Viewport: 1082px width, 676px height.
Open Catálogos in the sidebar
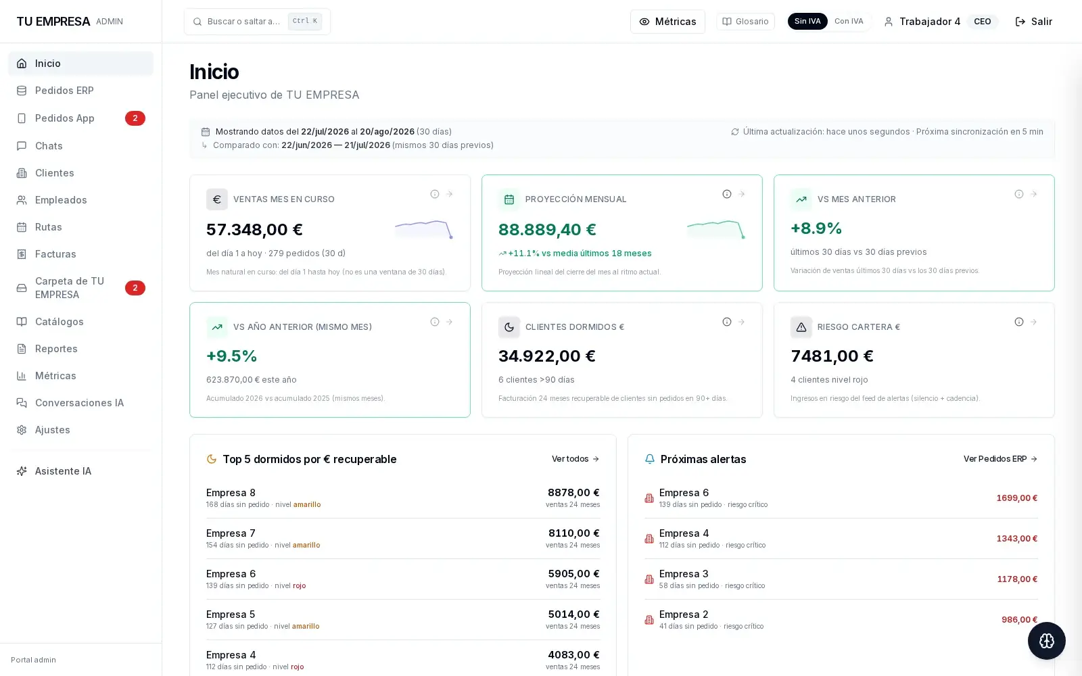(x=80, y=322)
